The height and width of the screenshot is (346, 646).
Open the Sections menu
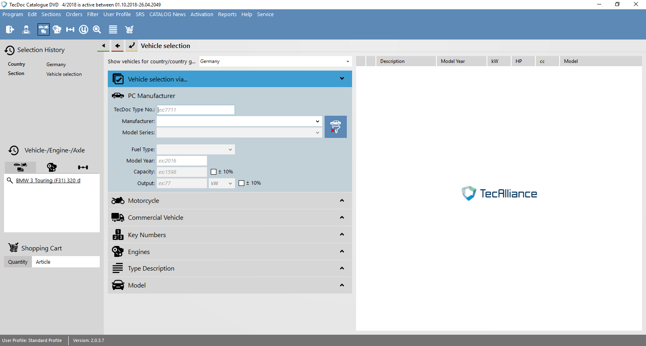click(51, 14)
